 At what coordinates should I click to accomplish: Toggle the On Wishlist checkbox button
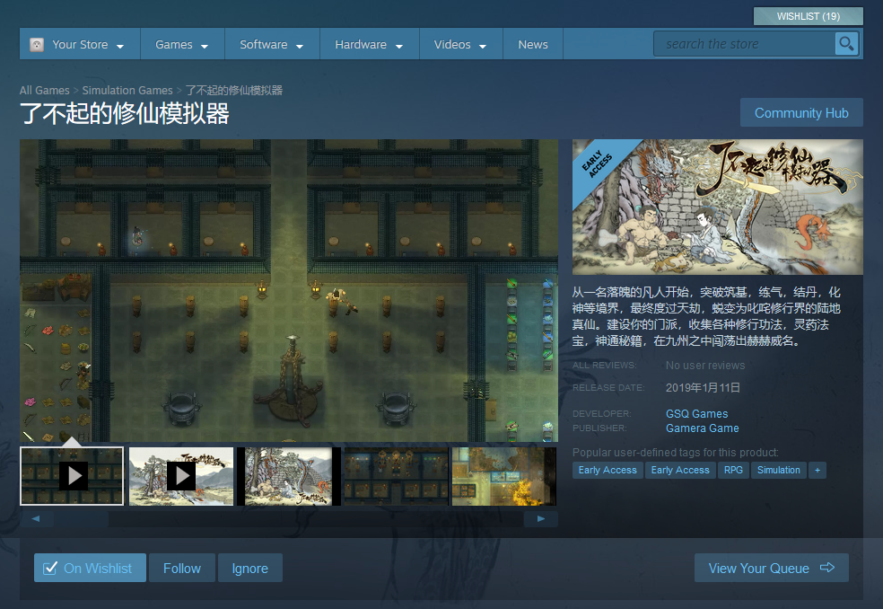(90, 568)
